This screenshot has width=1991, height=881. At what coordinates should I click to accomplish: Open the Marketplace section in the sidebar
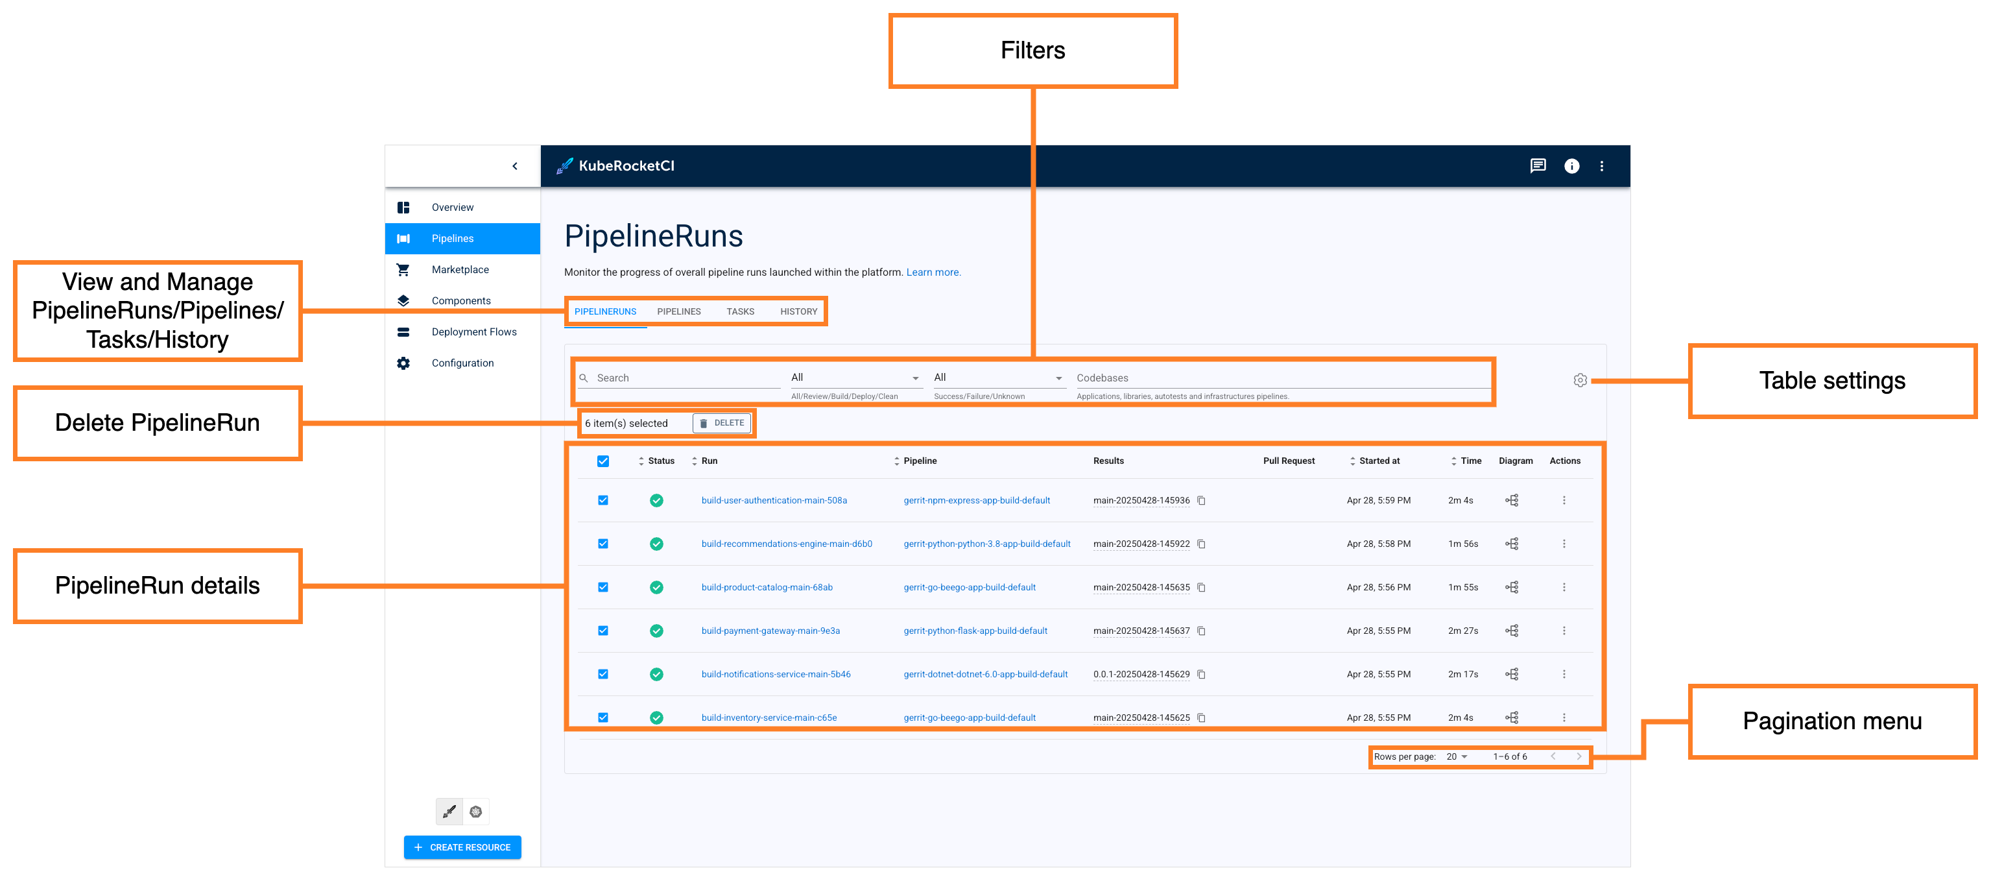tap(460, 269)
